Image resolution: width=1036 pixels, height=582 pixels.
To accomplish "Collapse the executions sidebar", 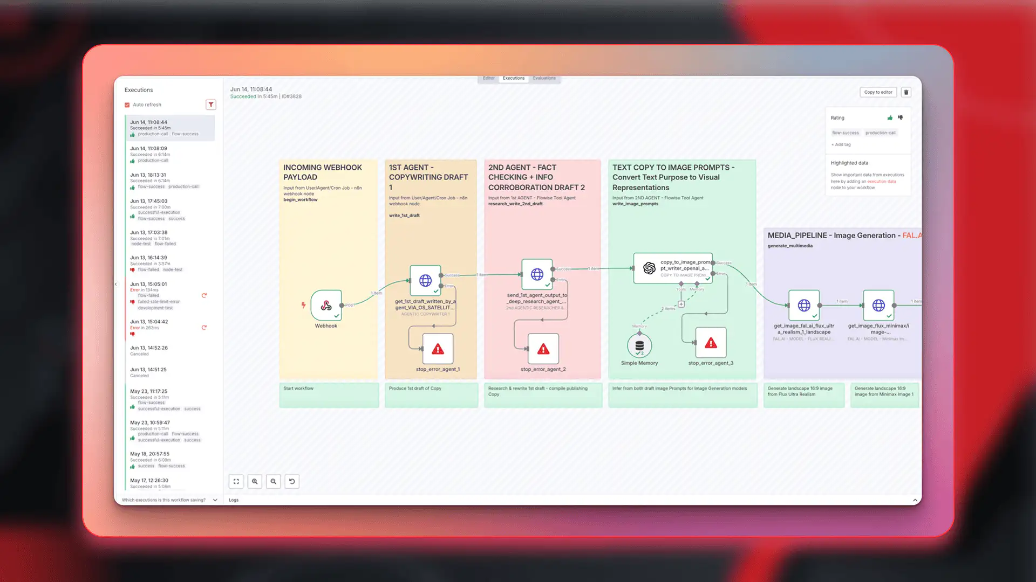I will [115, 284].
